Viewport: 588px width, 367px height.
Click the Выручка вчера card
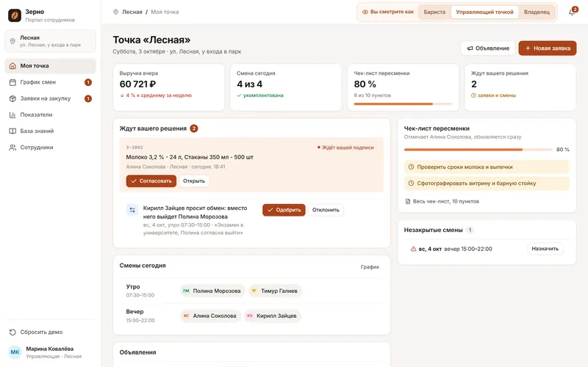pos(169,87)
